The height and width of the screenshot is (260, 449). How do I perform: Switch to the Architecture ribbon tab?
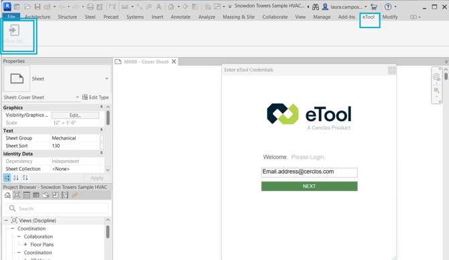point(38,17)
